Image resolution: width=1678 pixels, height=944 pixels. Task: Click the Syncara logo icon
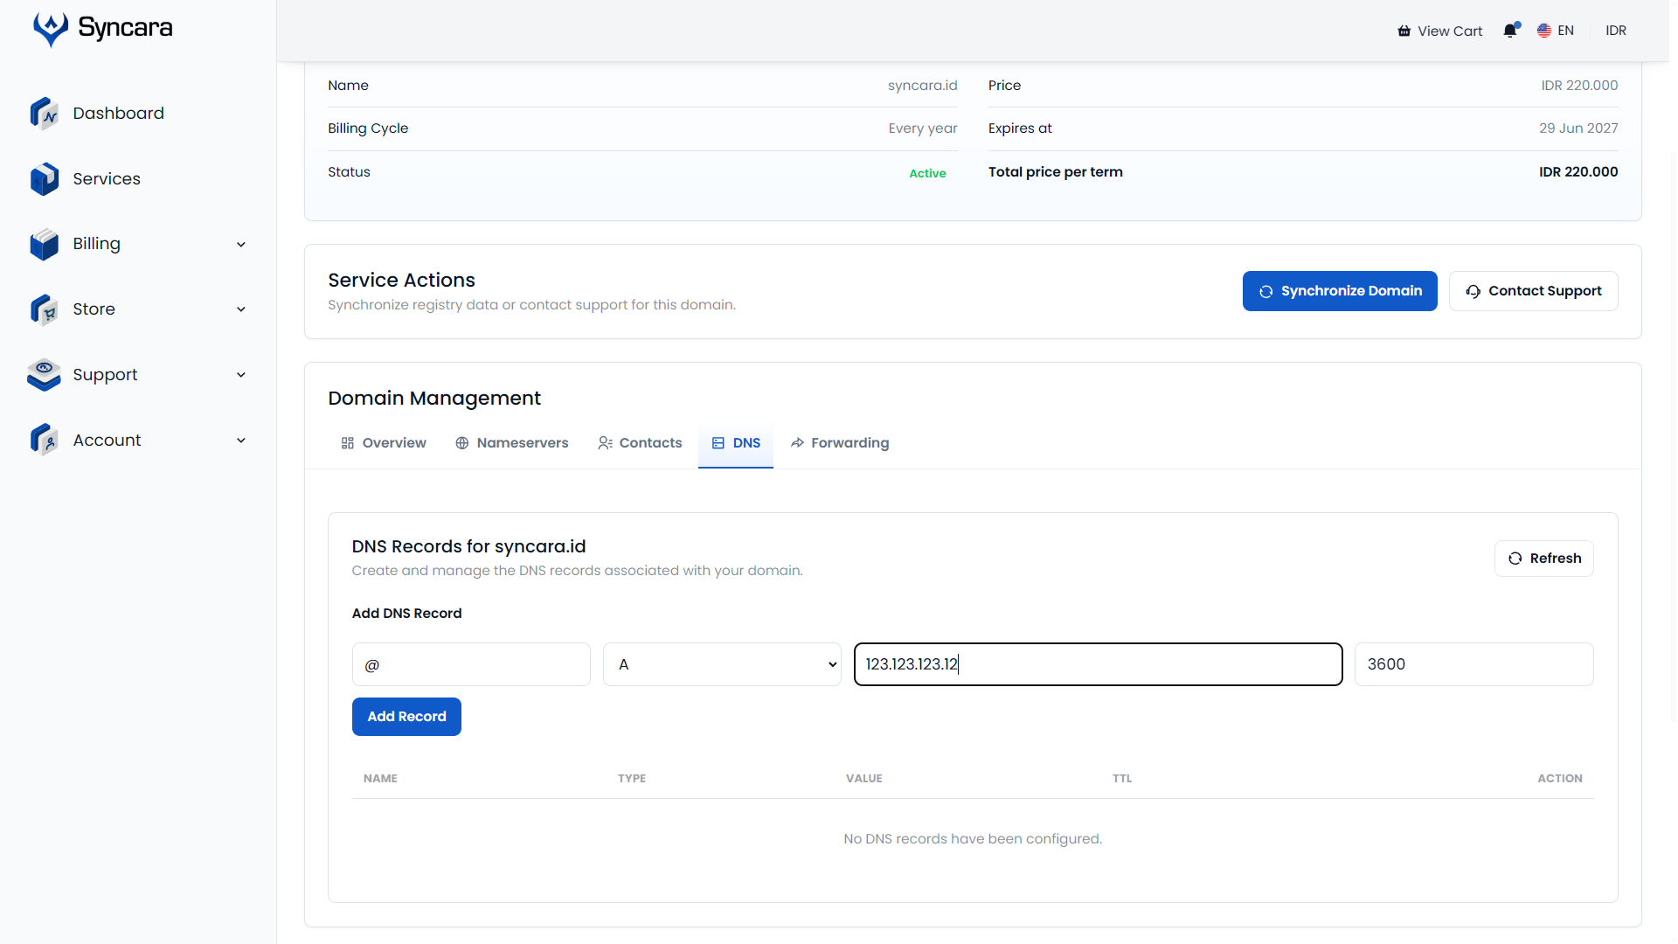pos(51,29)
